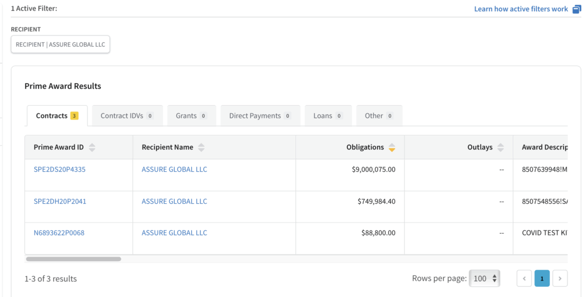Click the 1-3 of 3 results text

(x=51, y=279)
